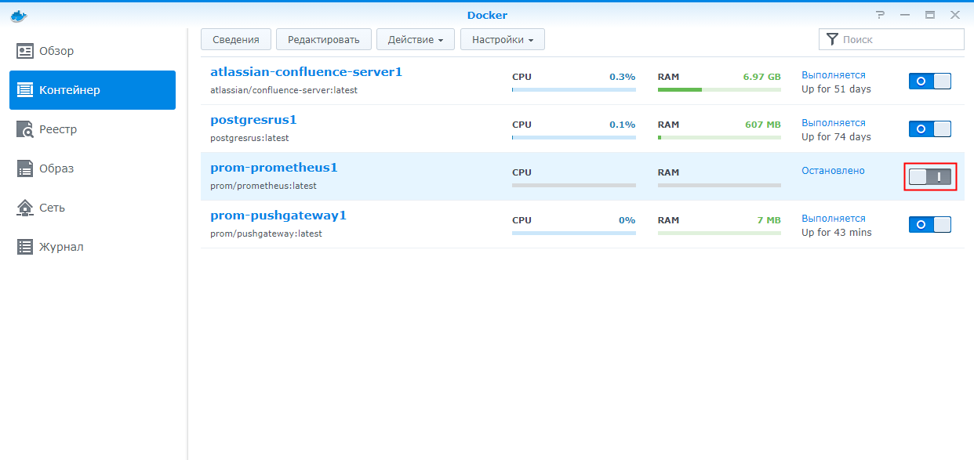This screenshot has height=460, width=974.
Task: Expand the Настройки dropdown menu
Action: (502, 39)
